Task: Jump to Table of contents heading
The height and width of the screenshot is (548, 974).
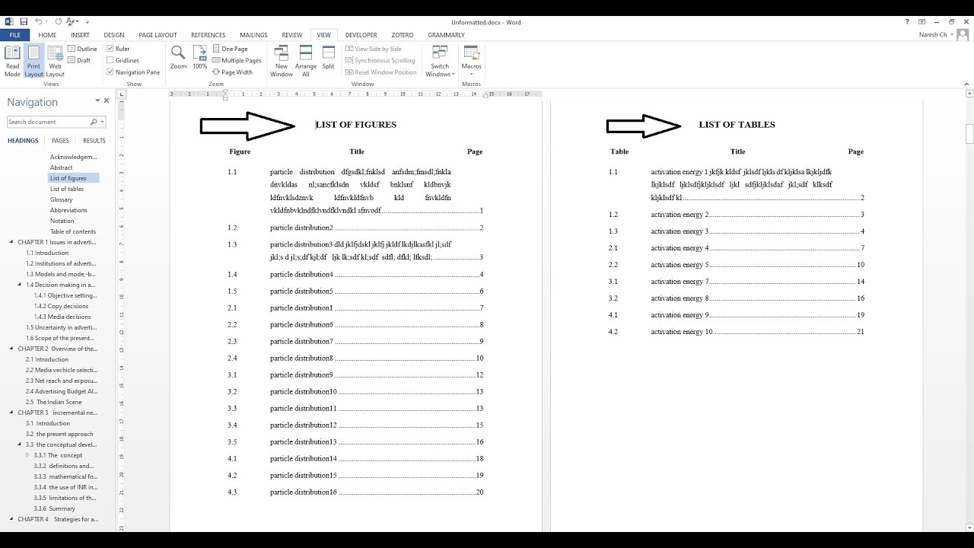Action: click(x=73, y=231)
